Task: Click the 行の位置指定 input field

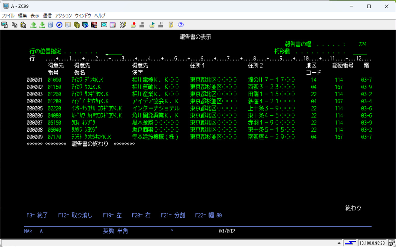Action: coord(114,52)
